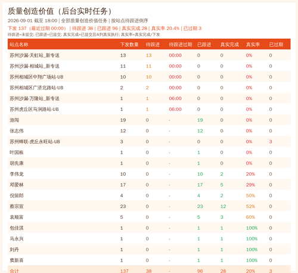Select station 苏州蜂联-虎丘永旺站-UB
Viewport: 298px width, 273px height.
35,142
